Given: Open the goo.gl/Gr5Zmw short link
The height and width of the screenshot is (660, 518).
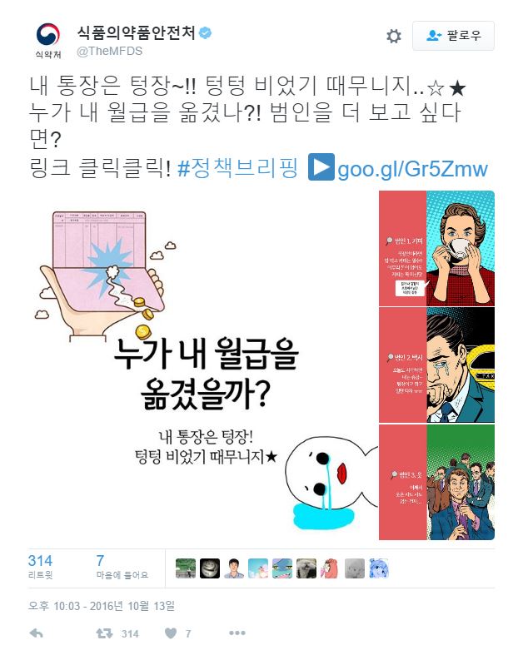Looking at the screenshot, I should tap(412, 169).
